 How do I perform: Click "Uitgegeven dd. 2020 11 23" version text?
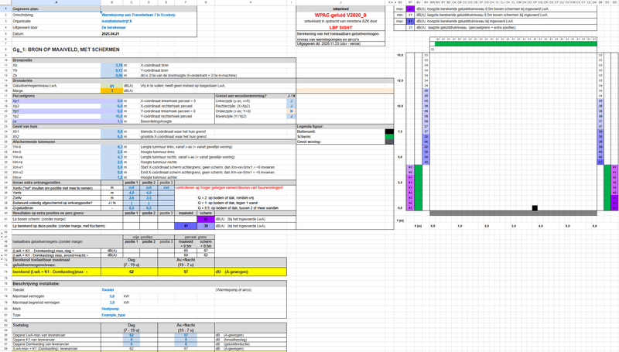(x=328, y=44)
